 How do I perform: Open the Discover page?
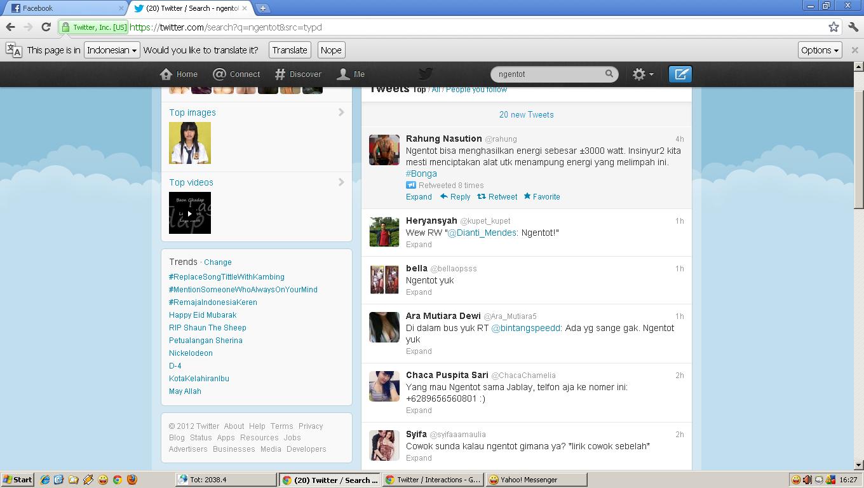(x=298, y=74)
